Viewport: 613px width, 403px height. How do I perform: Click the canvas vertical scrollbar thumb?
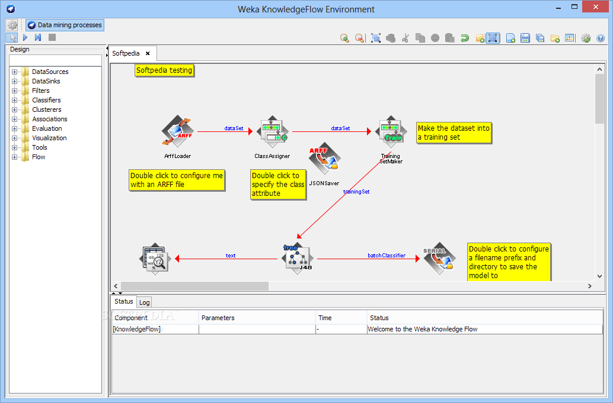click(x=599, y=99)
